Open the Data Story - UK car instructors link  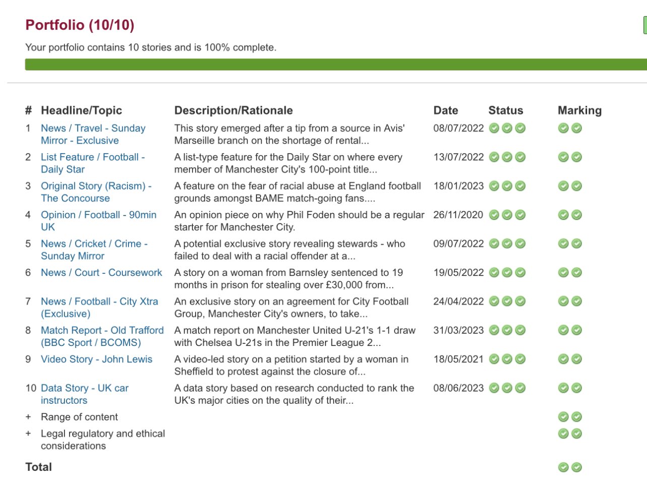[x=84, y=388]
